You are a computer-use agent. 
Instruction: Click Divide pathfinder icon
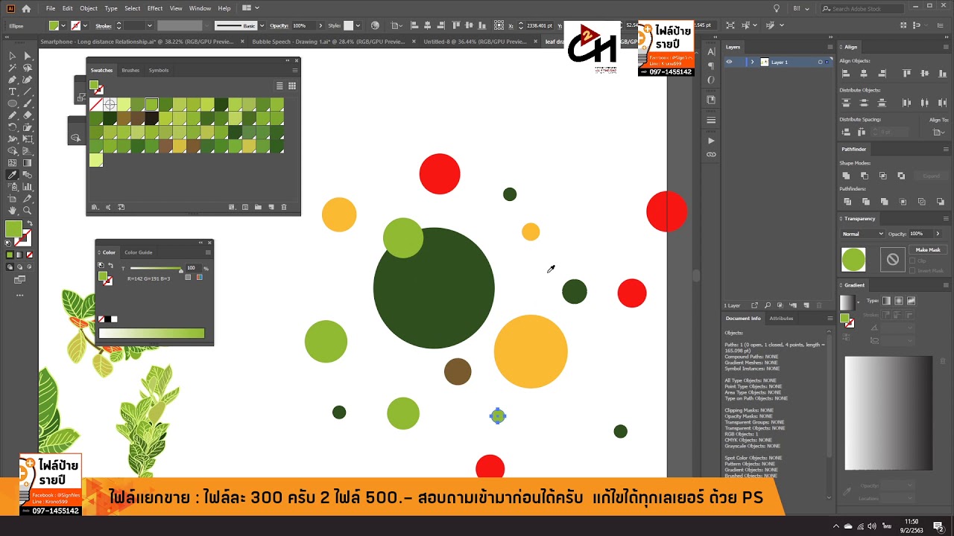847,202
